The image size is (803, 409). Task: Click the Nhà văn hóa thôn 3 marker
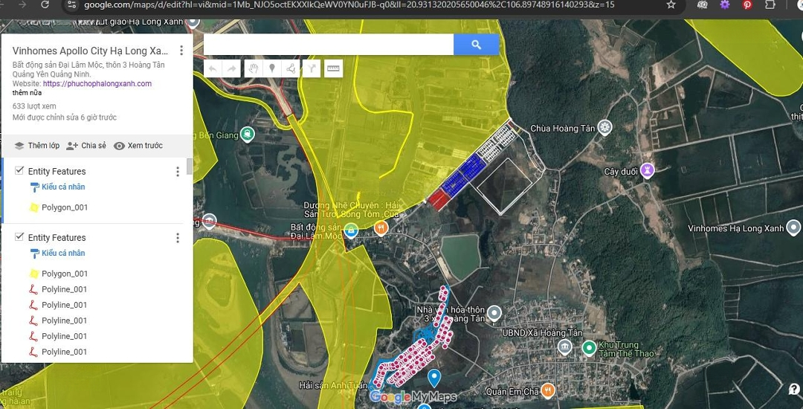coord(494,313)
